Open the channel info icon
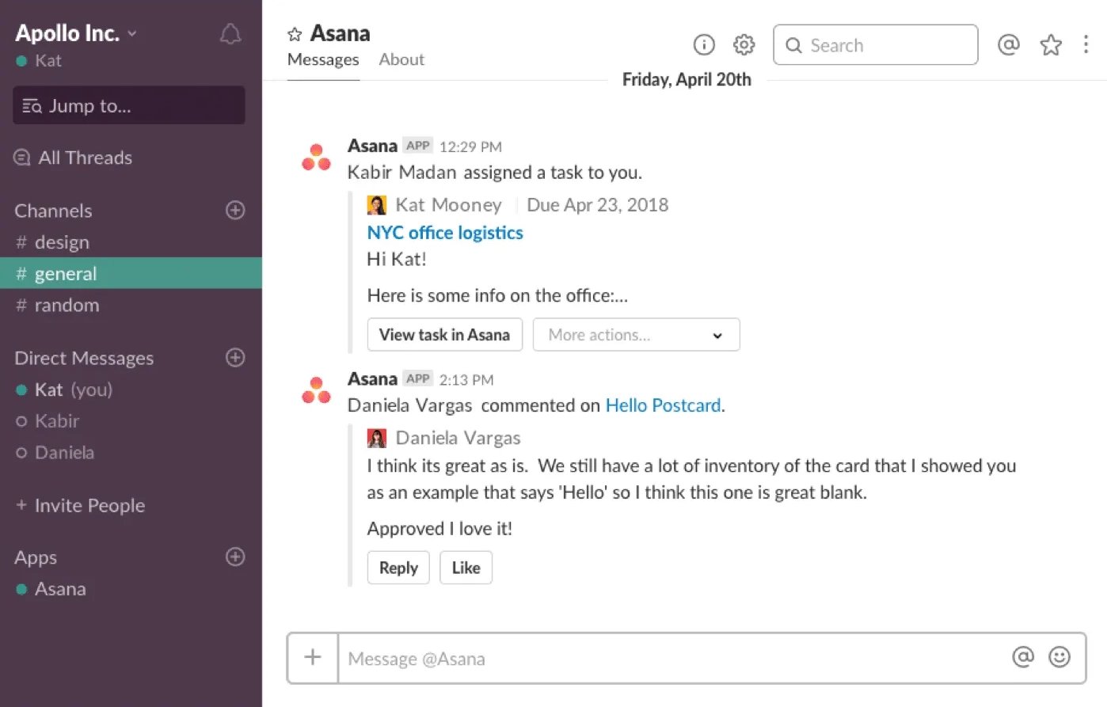Viewport: 1107px width, 707px height. 703,45
